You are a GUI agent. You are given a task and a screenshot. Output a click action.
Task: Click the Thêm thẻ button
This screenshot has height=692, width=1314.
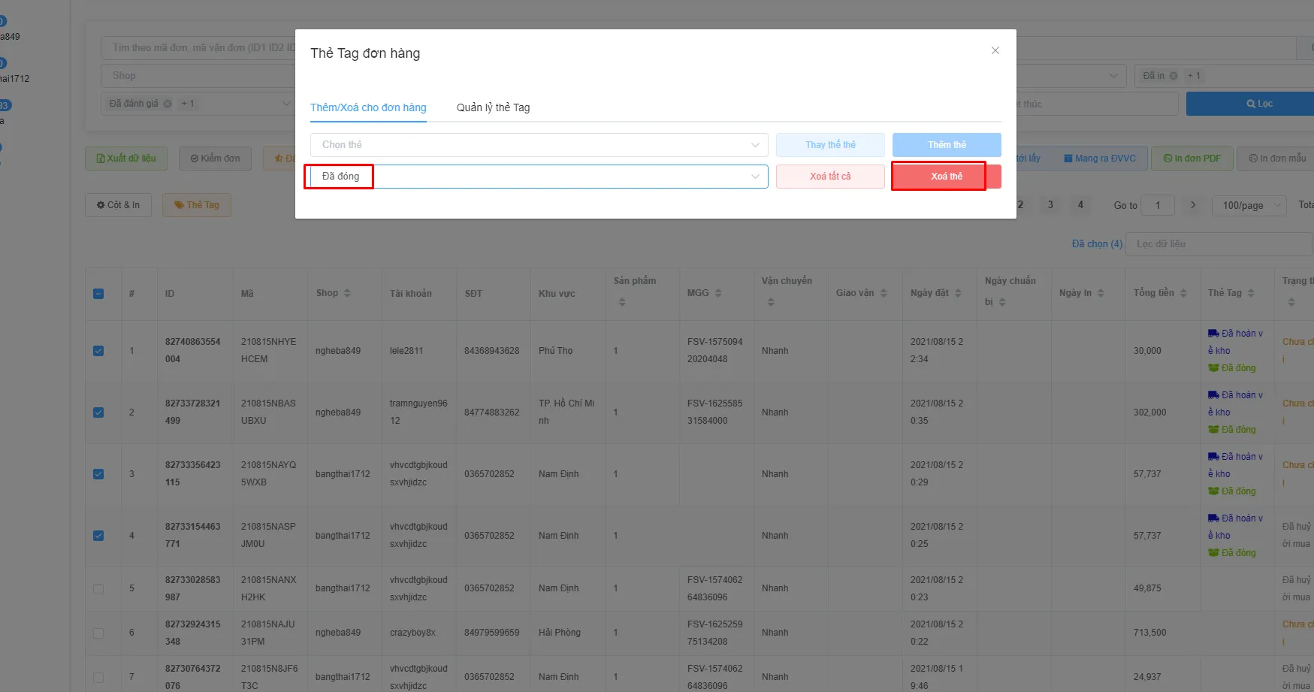point(947,145)
